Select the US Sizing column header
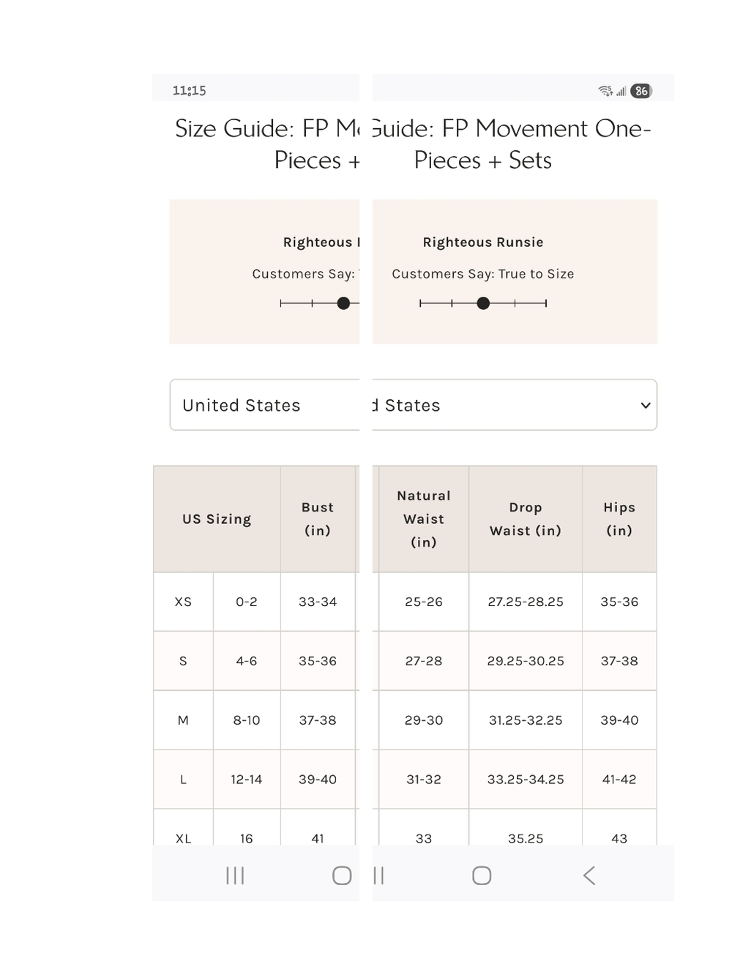 (217, 519)
